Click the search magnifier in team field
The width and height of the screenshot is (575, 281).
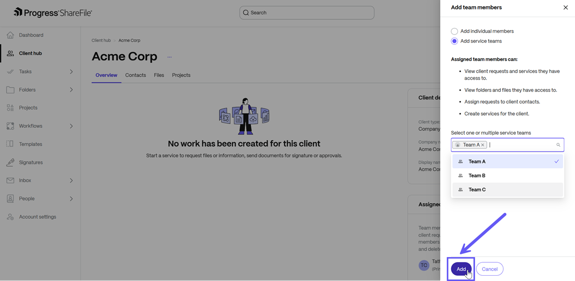(x=558, y=145)
